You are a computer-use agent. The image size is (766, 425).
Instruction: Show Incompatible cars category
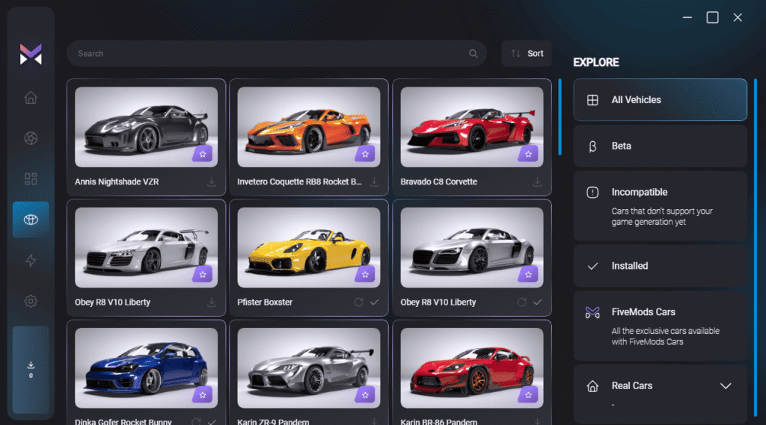[660, 206]
